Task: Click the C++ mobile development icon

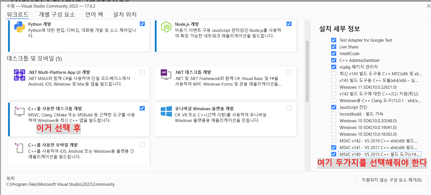Action: point(19,148)
